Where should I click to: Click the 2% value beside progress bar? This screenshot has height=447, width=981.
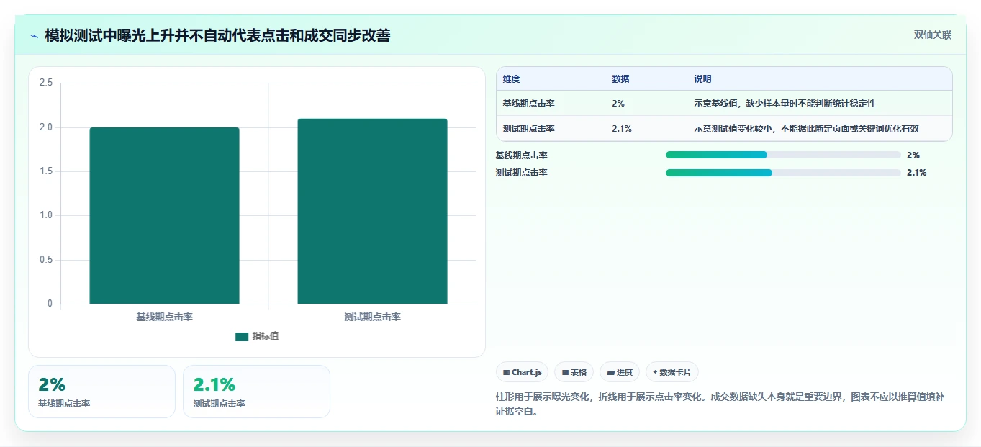click(x=913, y=155)
